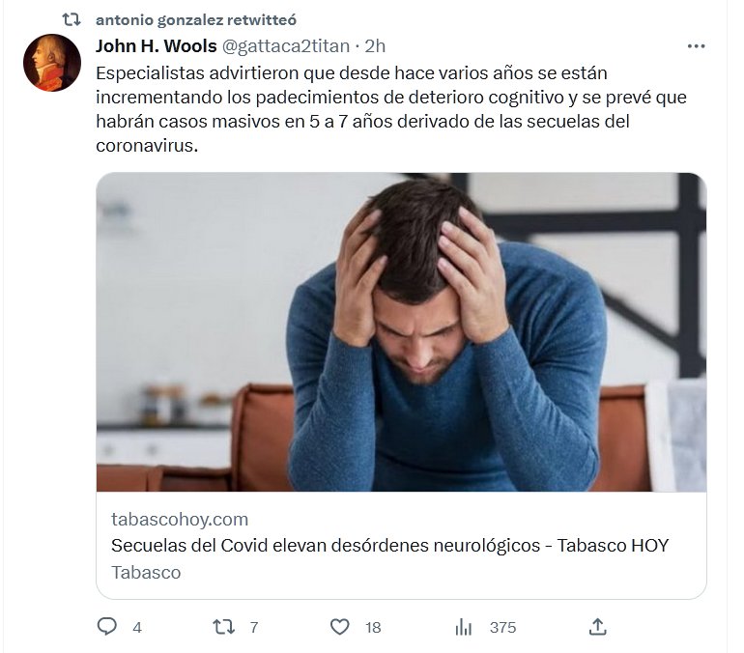This screenshot has width=744, height=653.
Task: Open the article preview image
Action: coord(401,332)
